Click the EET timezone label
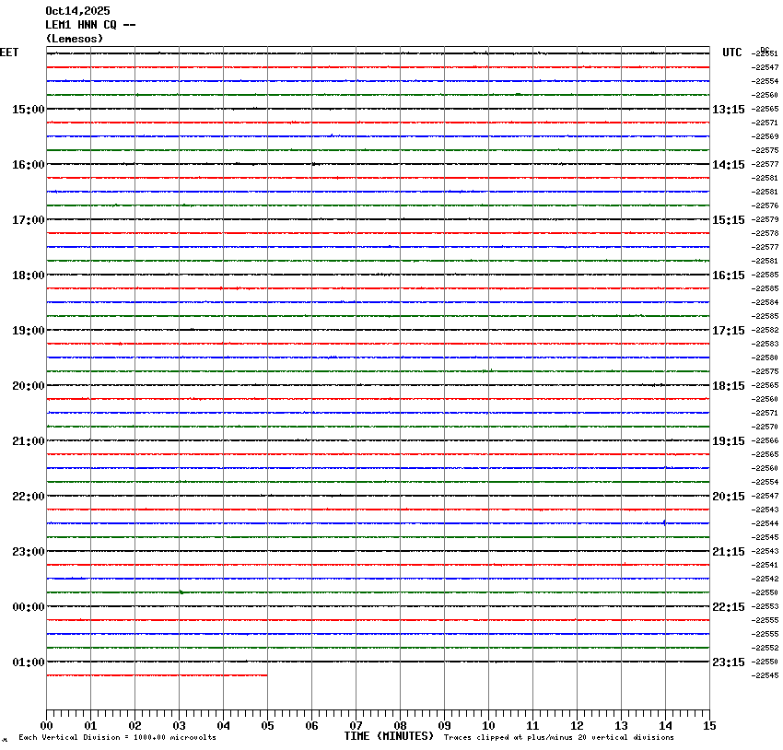 pos(9,53)
